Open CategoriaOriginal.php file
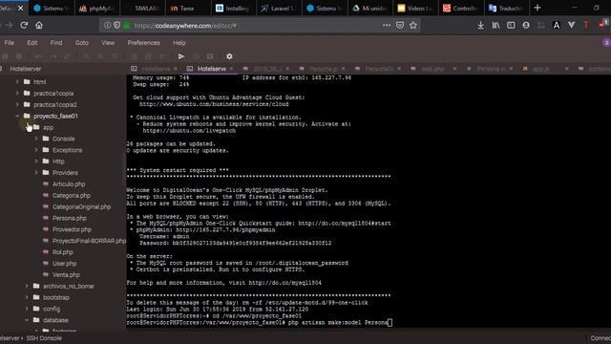The image size is (611, 344). pyautogui.click(x=81, y=206)
